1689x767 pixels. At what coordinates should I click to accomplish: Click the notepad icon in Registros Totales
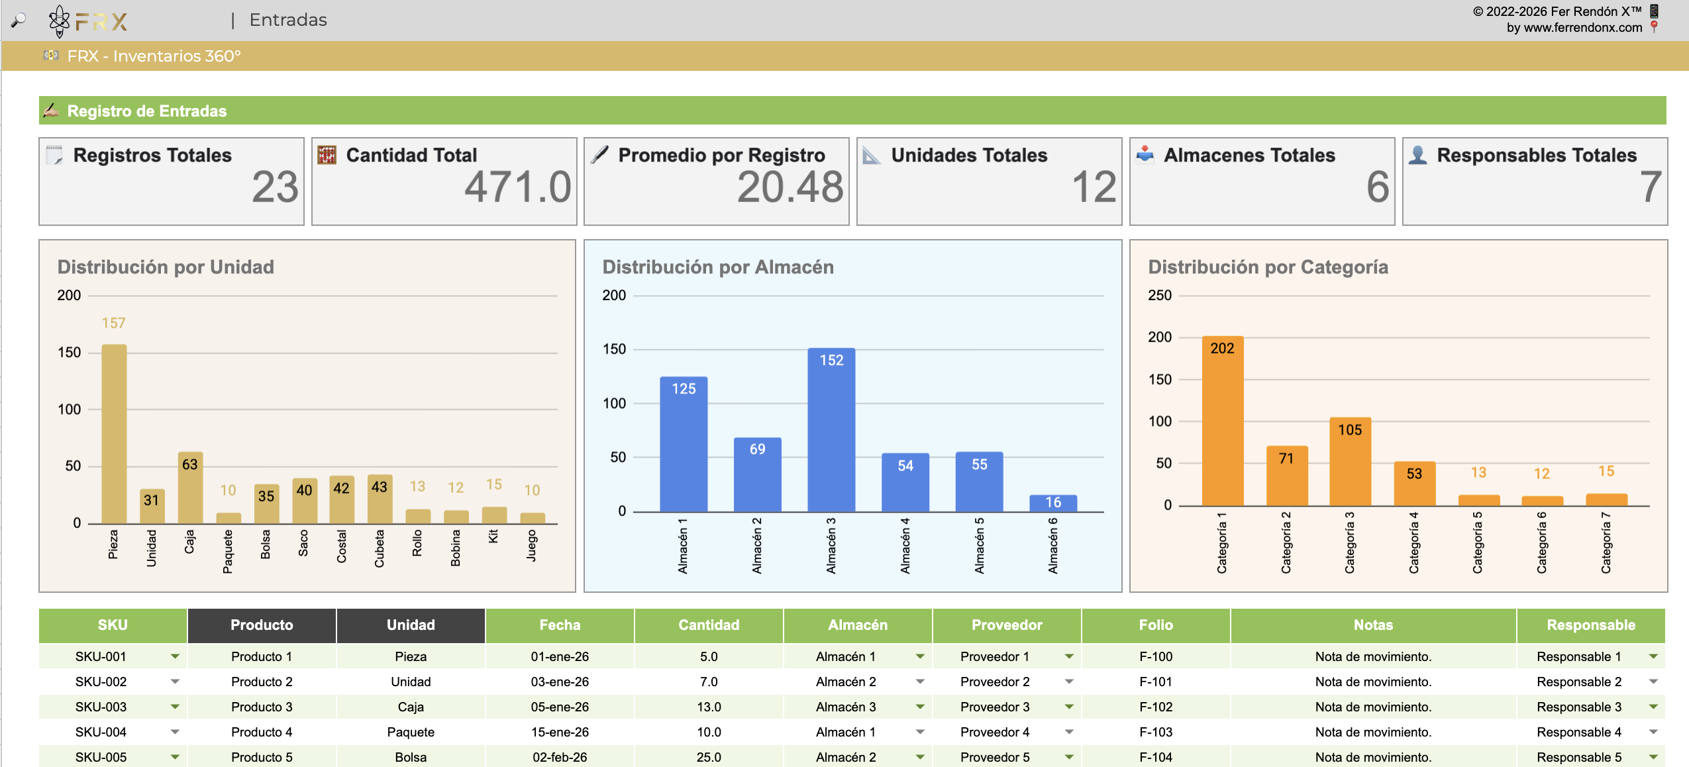(x=54, y=155)
